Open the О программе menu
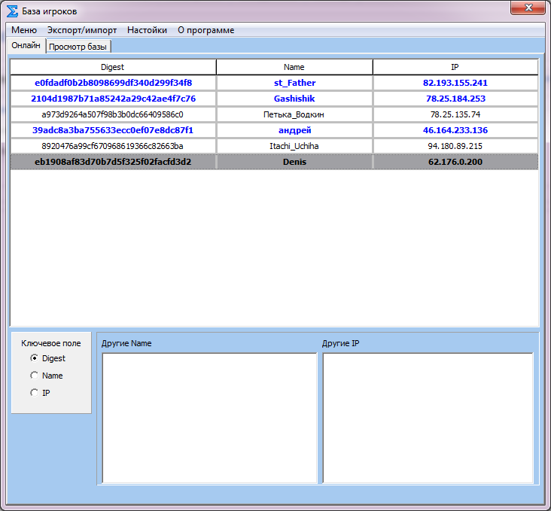The width and height of the screenshot is (551, 511). click(x=205, y=30)
